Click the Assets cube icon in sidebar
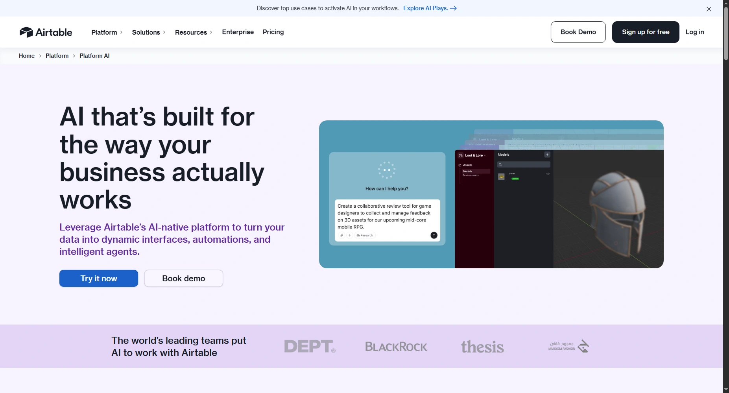The height and width of the screenshot is (393, 729). [460, 165]
